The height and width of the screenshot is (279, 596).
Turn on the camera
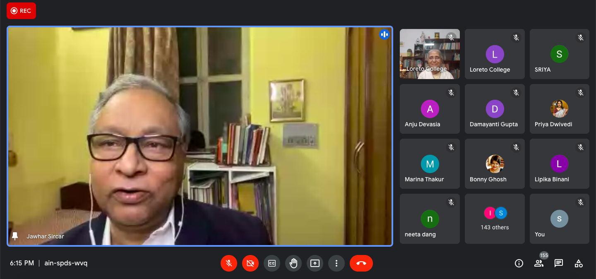point(250,263)
